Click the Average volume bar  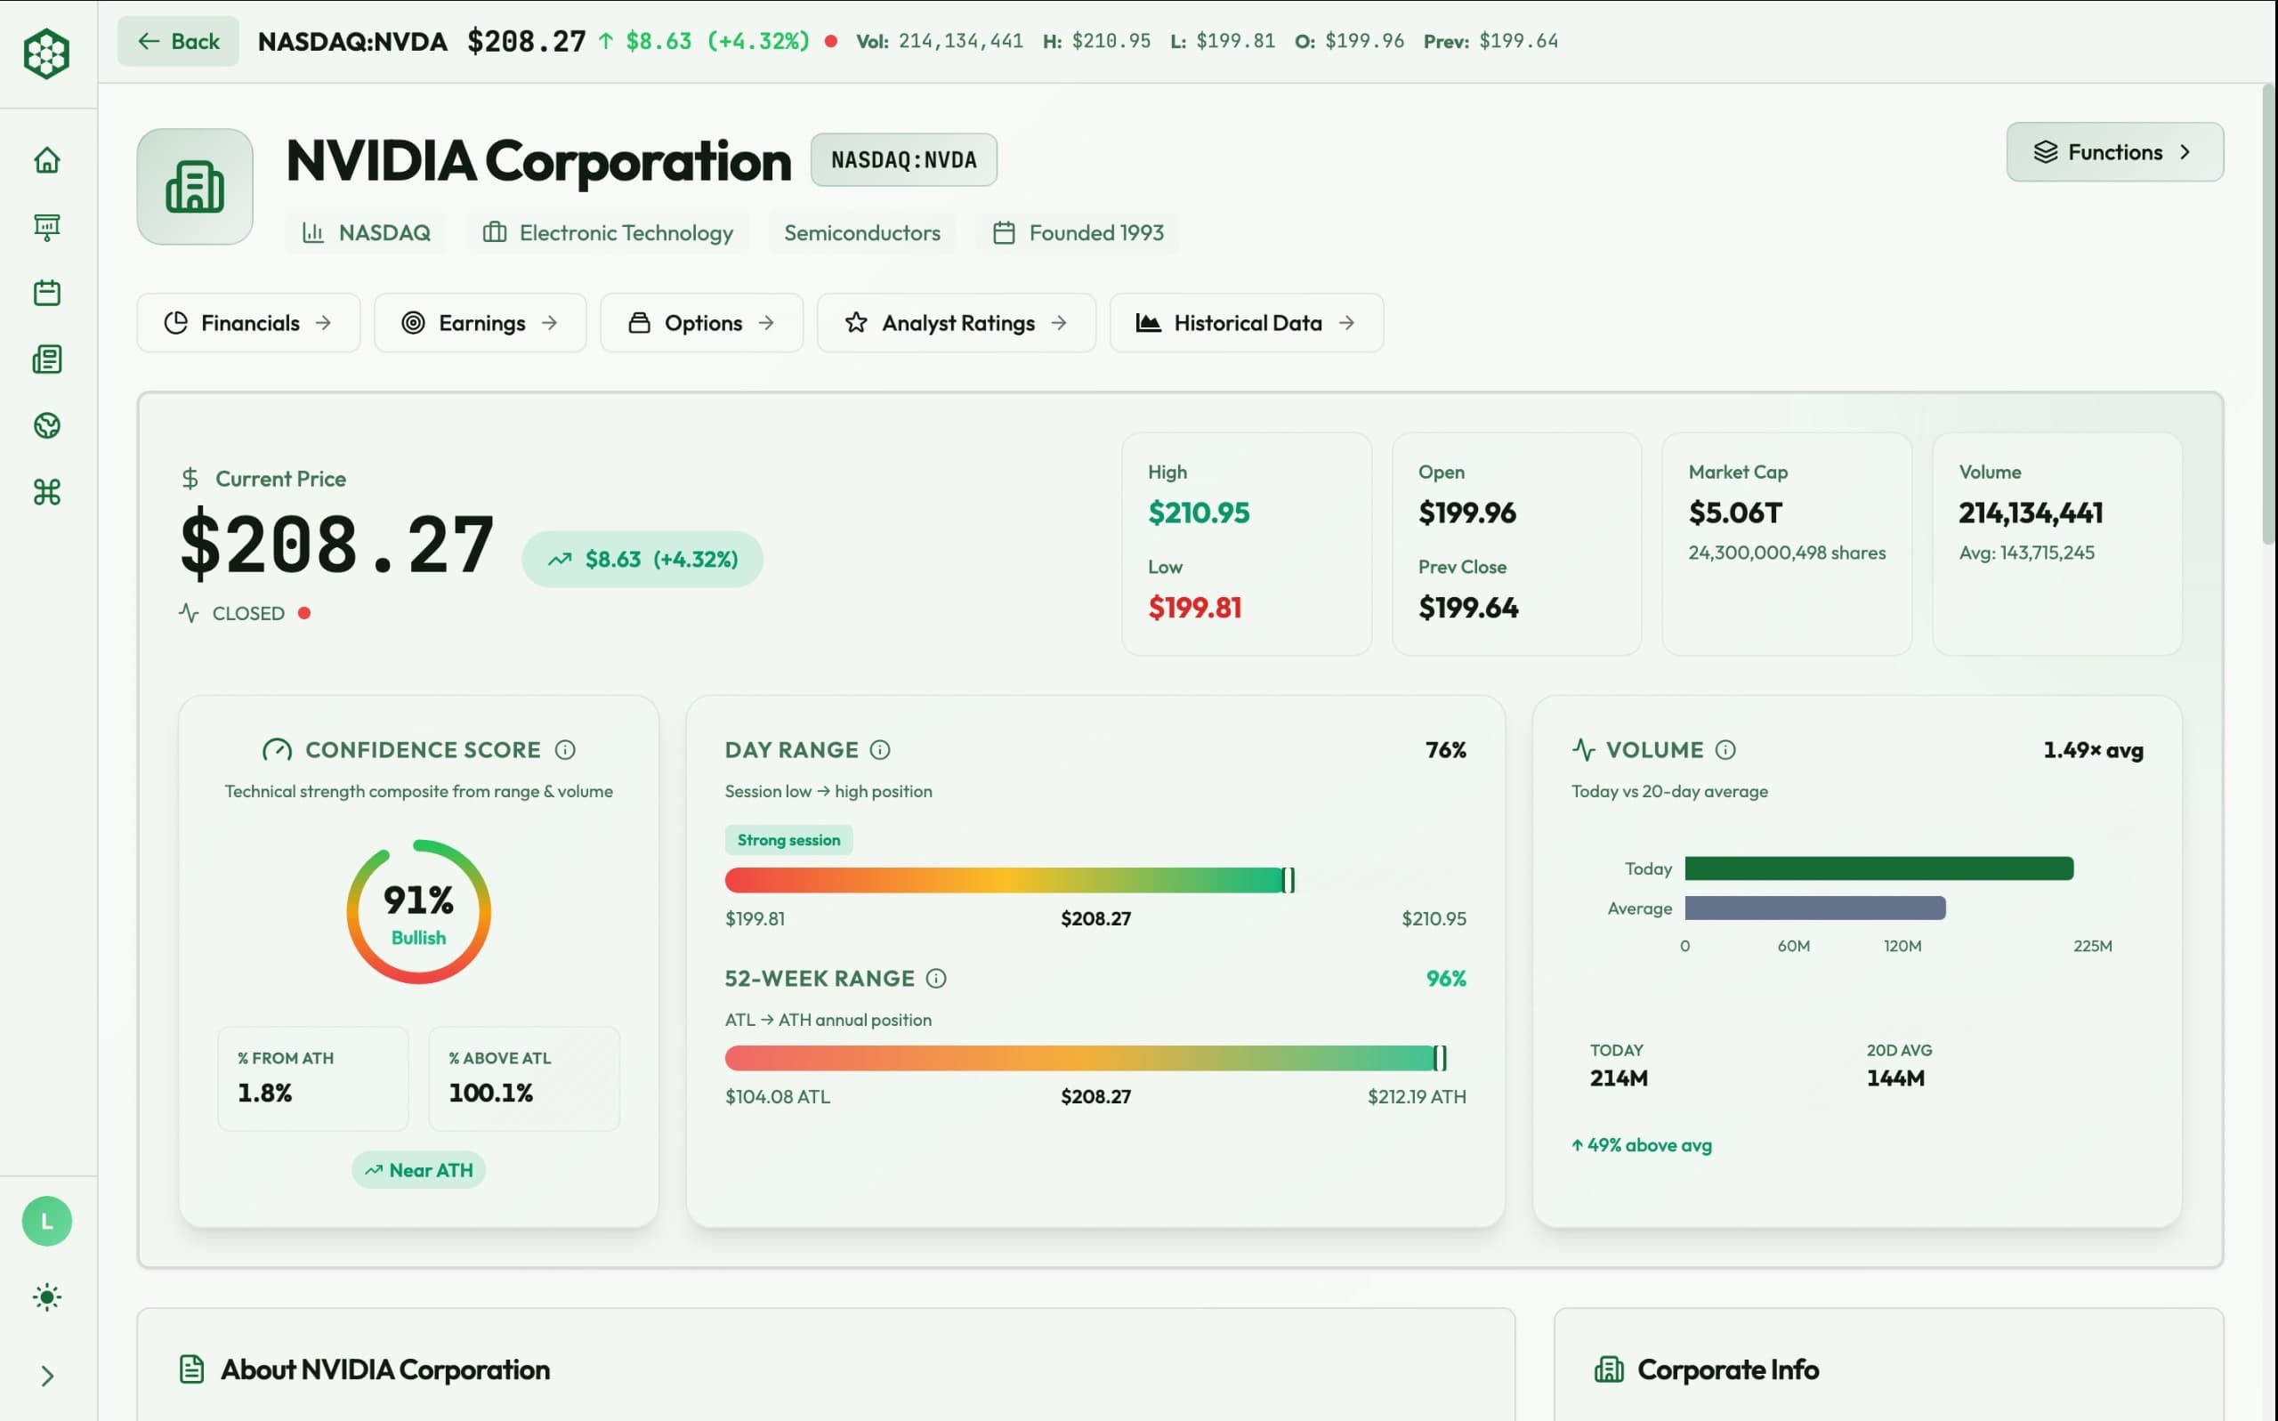point(1814,908)
